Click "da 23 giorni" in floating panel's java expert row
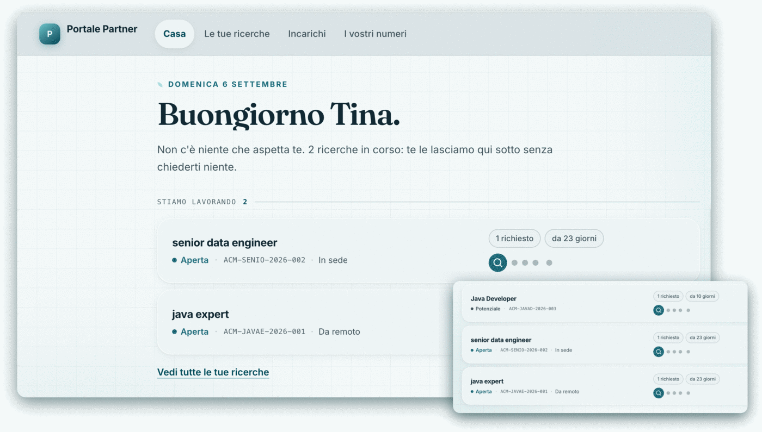762x432 pixels. (702, 379)
